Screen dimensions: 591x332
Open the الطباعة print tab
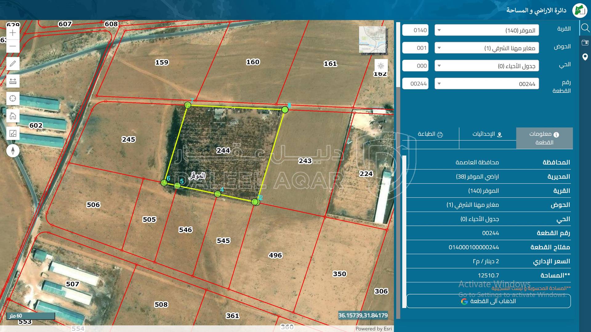[x=430, y=134]
